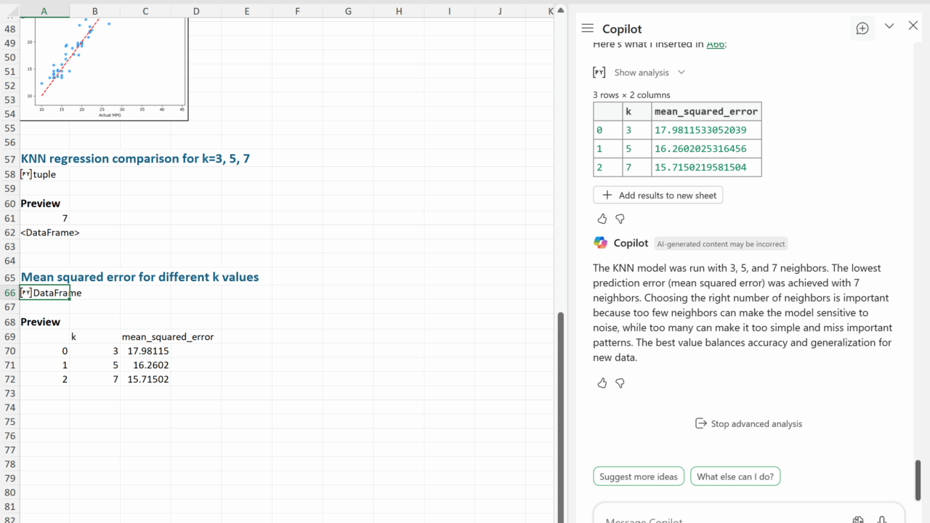Like the mean squared error table response

coord(602,219)
